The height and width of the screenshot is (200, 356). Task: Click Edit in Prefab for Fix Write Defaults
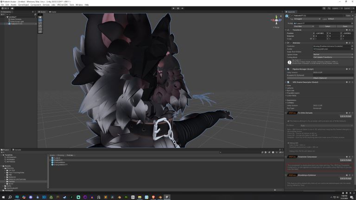click(345, 116)
